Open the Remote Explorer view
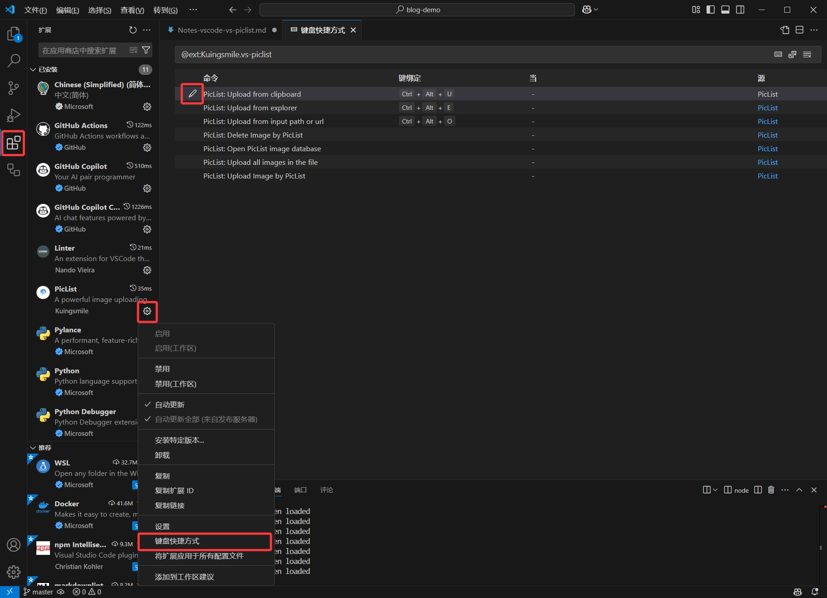Viewport: 827px width, 598px height. 14,170
